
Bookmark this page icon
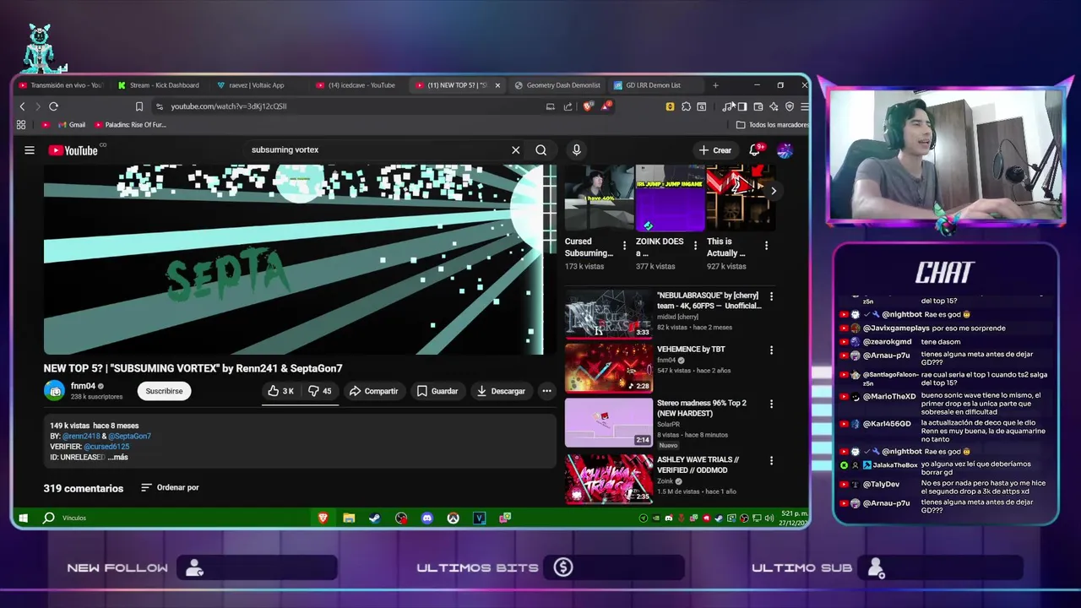click(139, 106)
